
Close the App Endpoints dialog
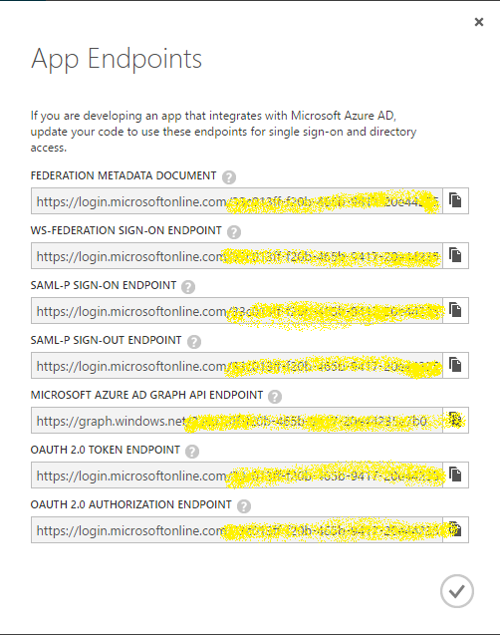479,22
